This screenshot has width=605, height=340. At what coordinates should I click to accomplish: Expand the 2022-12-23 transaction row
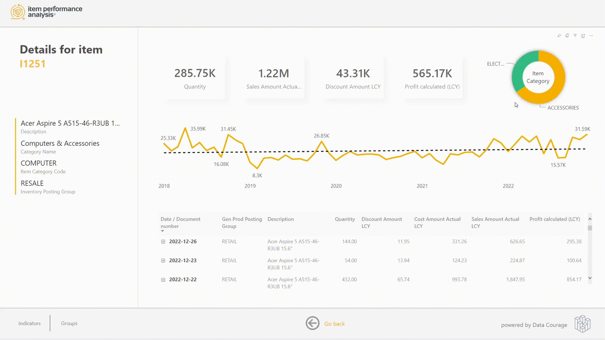[163, 260]
